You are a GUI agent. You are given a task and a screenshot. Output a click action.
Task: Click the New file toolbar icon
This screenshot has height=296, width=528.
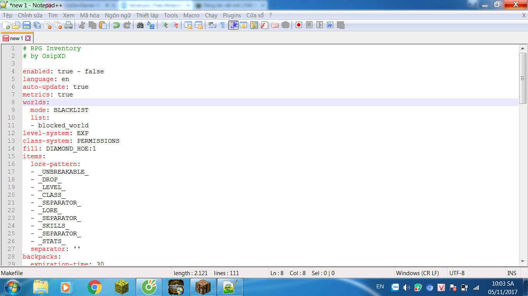pyautogui.click(x=6, y=25)
